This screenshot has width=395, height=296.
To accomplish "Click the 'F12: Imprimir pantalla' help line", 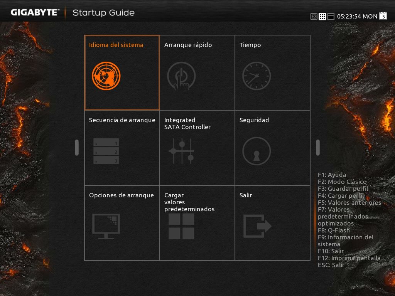I will point(349,258).
